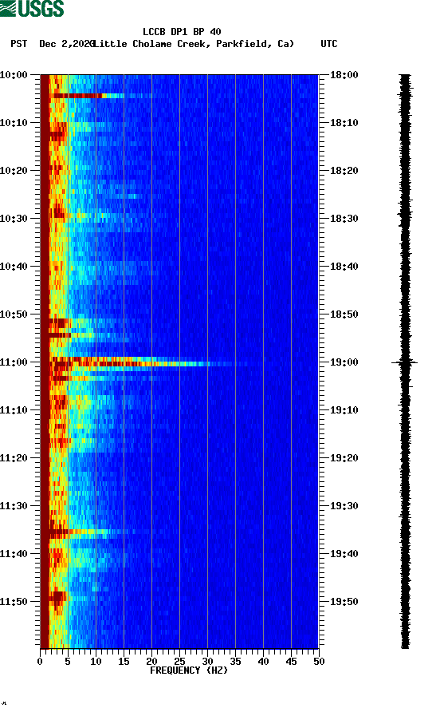This screenshot has width=440, height=712.
Task: Click the '18:40' UTC time label
Action: 344,266
